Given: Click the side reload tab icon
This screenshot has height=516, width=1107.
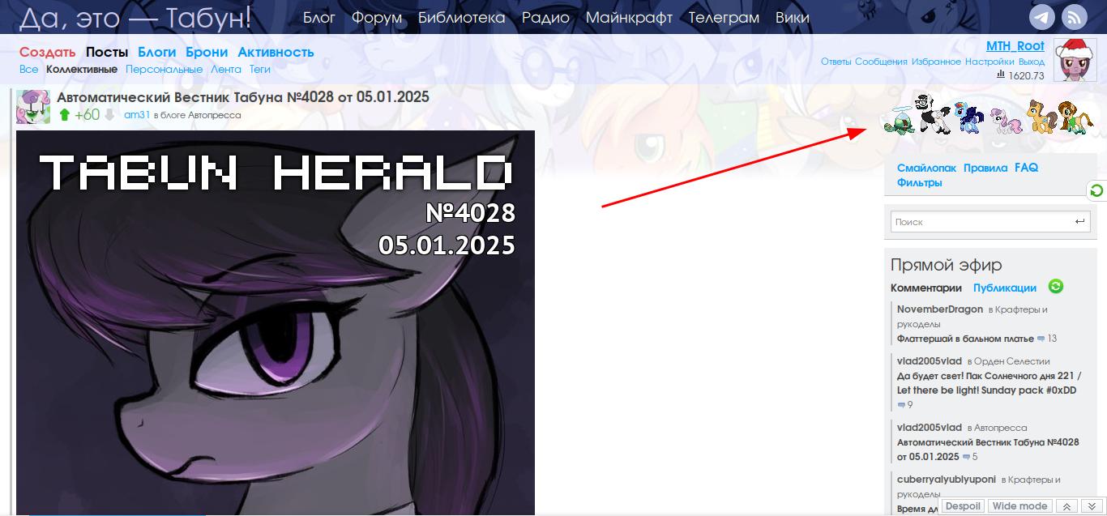Looking at the screenshot, I should 1096,190.
